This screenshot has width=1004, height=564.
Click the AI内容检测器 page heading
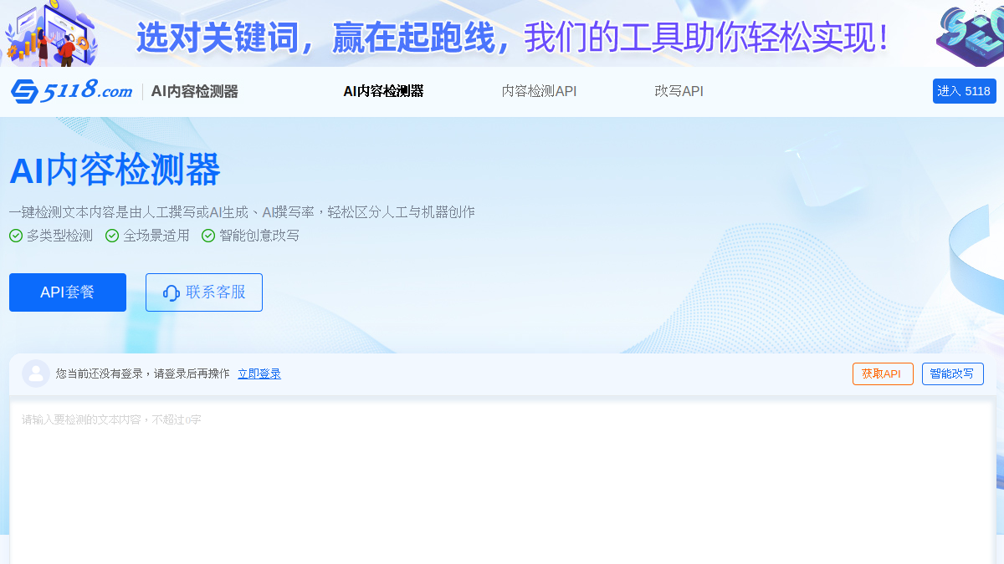point(115,170)
